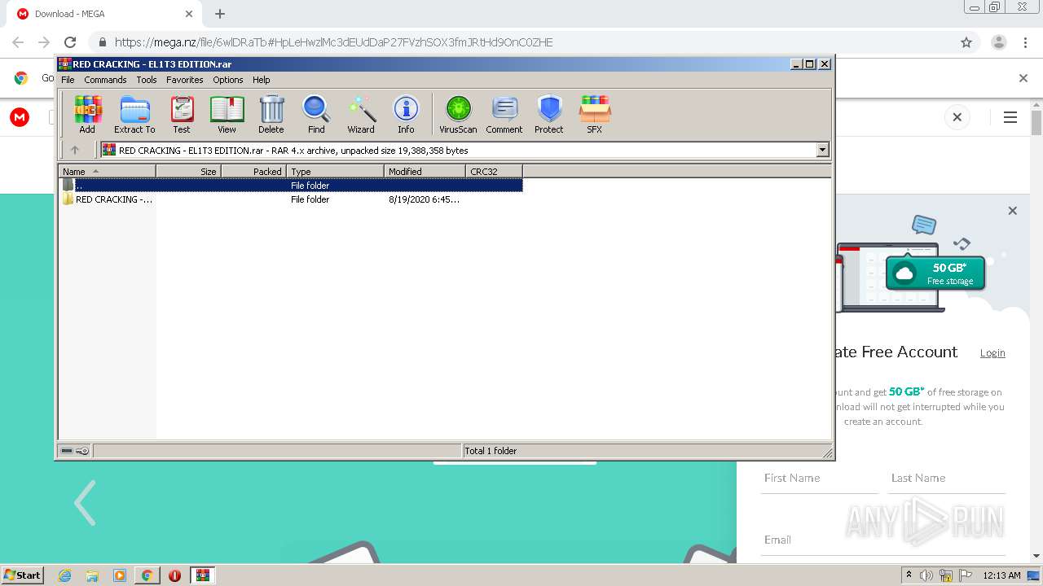Open the Options menu
This screenshot has height=586, width=1043.
coord(228,80)
